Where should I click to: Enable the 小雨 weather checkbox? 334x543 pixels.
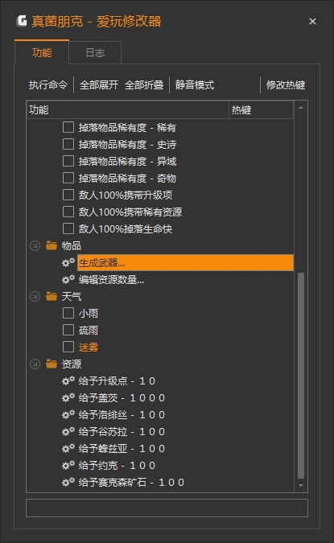68,313
